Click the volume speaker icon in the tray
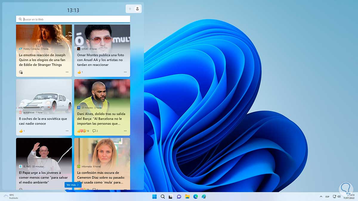Screen dimensions: 358x201 point(340,197)
